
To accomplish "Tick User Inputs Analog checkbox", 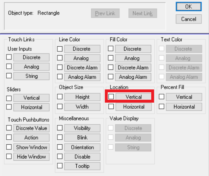I will pyautogui.click(x=9, y=66).
